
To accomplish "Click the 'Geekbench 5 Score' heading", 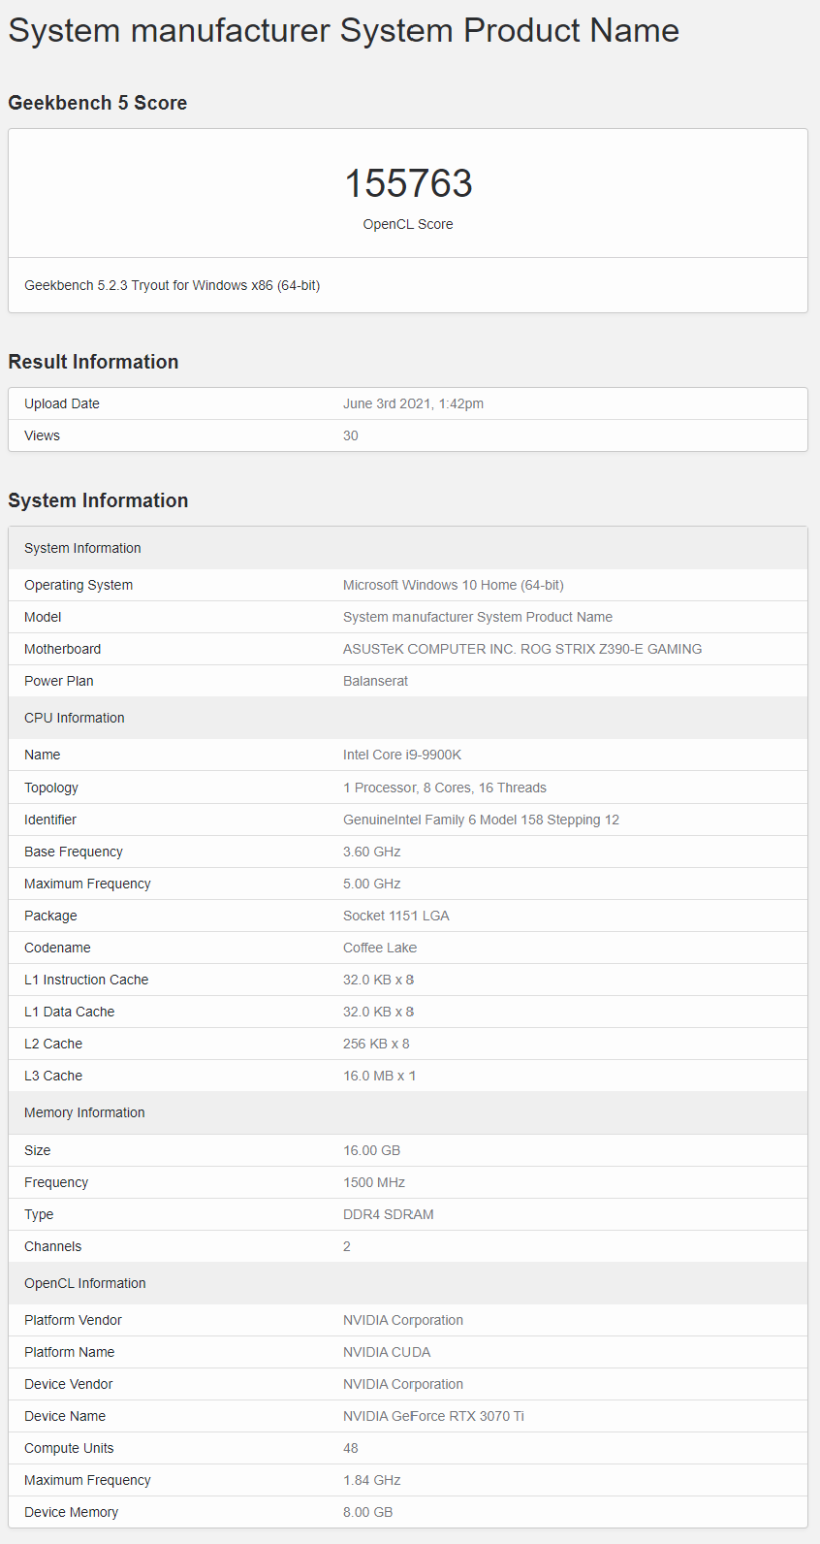I will coord(98,103).
